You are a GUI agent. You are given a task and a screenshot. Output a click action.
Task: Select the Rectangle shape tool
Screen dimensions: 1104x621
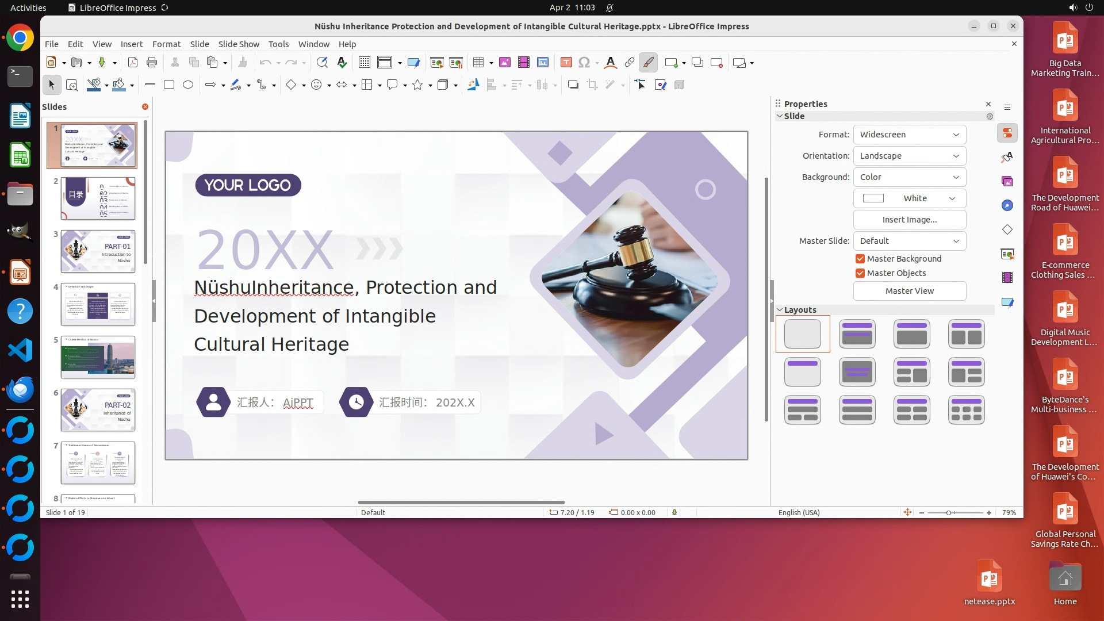click(169, 85)
